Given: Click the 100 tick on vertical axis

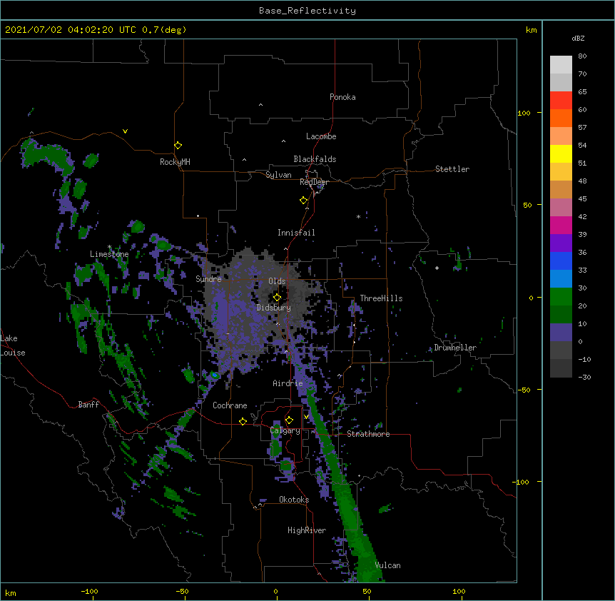Looking at the screenshot, I should pyautogui.click(x=524, y=113).
